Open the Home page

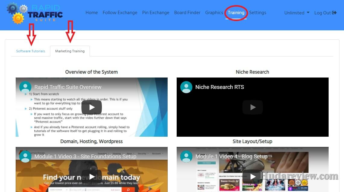coord(92,13)
